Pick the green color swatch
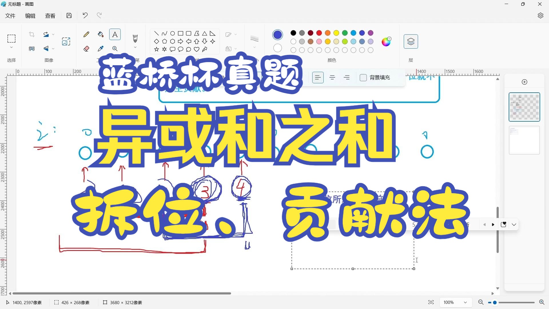 coord(345,33)
